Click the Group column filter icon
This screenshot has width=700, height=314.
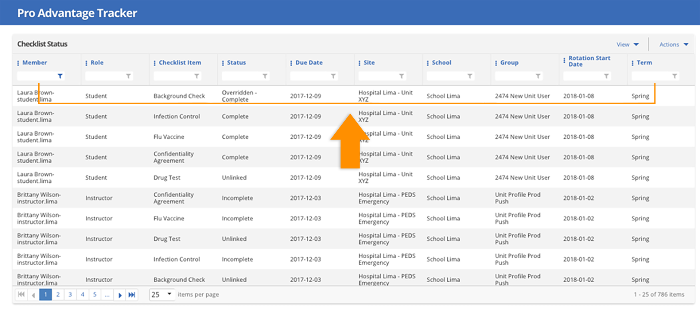click(538, 76)
